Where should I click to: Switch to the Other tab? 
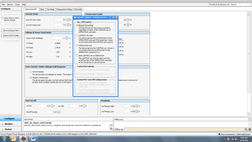42,10
